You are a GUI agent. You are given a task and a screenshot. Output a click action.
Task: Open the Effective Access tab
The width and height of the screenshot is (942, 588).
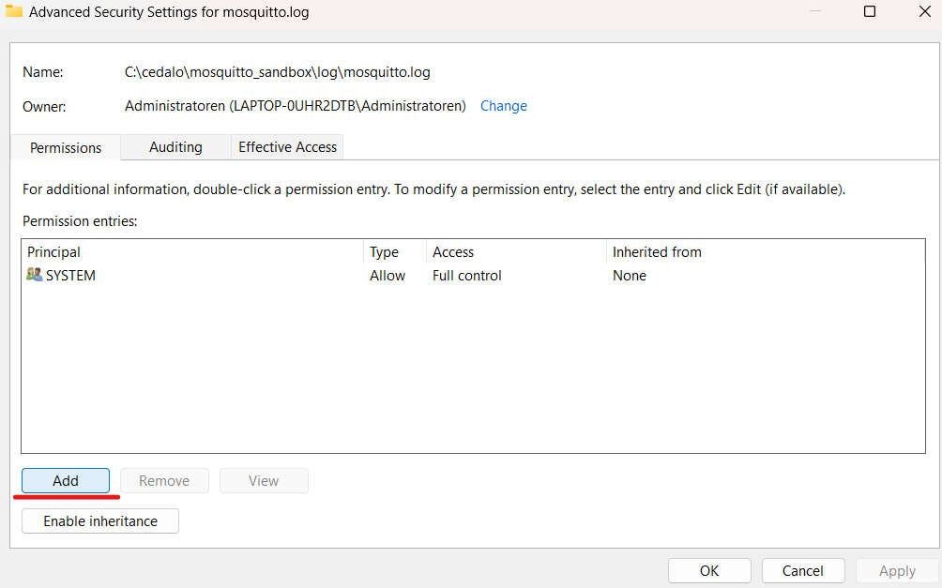(x=287, y=147)
